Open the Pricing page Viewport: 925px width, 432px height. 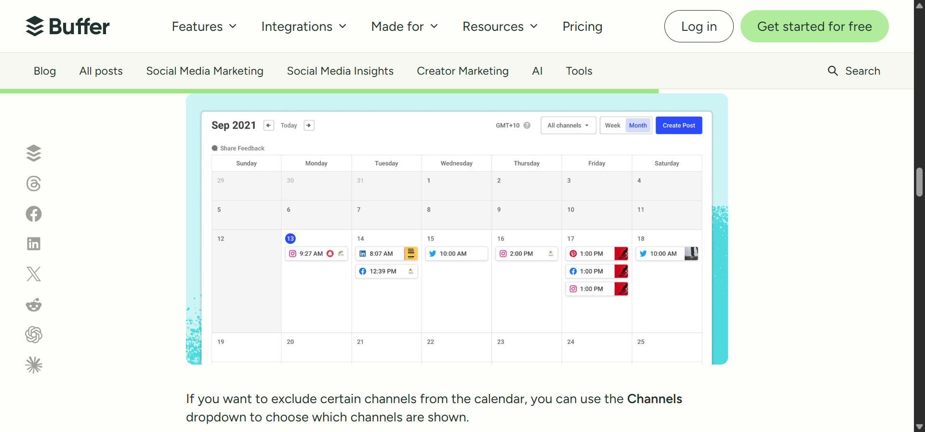(x=582, y=26)
